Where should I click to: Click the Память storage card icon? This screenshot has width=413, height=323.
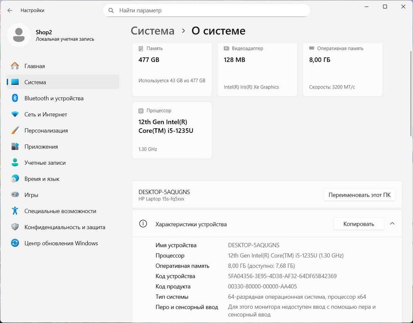pos(141,48)
